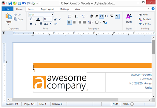The image size is (157, 108).
Task: Align paragraph left
Action: coord(70,22)
